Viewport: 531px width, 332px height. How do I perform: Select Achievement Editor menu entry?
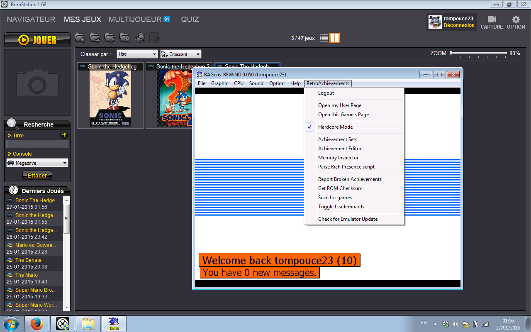click(354, 149)
